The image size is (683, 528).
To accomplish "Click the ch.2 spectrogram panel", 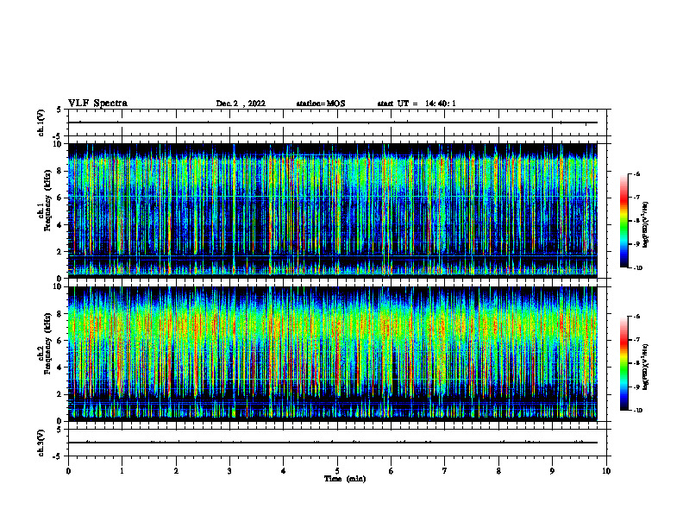I will click(x=332, y=354).
